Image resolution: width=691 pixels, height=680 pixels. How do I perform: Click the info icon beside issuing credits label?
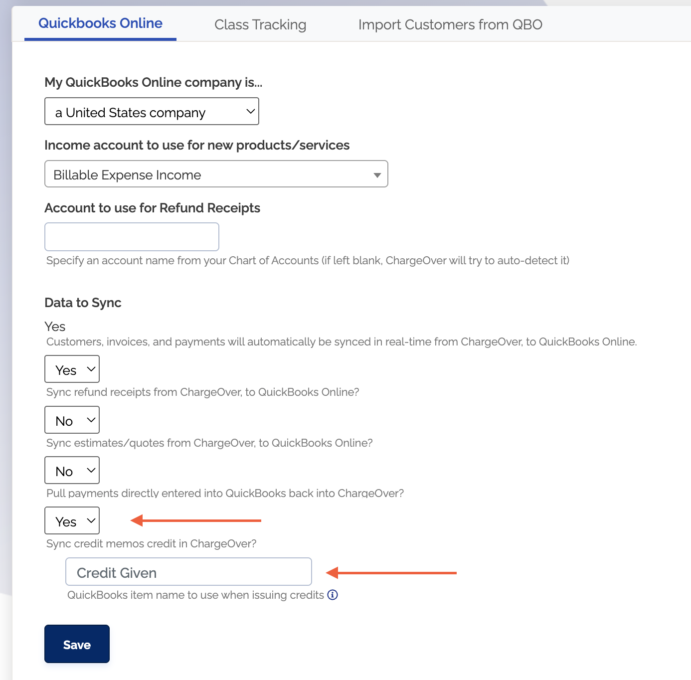(333, 595)
